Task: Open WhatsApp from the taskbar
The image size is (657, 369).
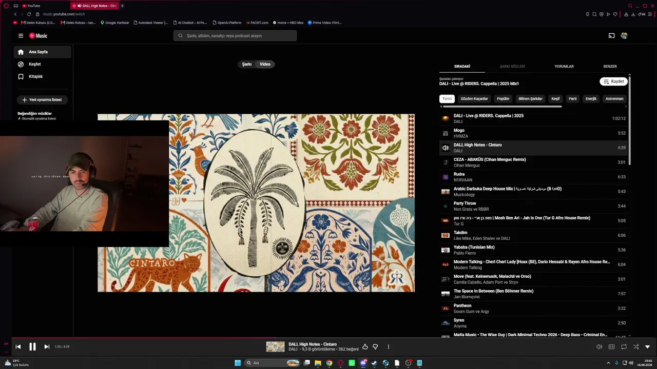Action: [x=352, y=363]
